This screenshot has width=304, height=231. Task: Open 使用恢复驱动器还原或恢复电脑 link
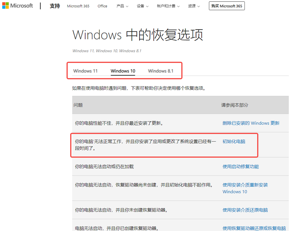click(x=254, y=228)
